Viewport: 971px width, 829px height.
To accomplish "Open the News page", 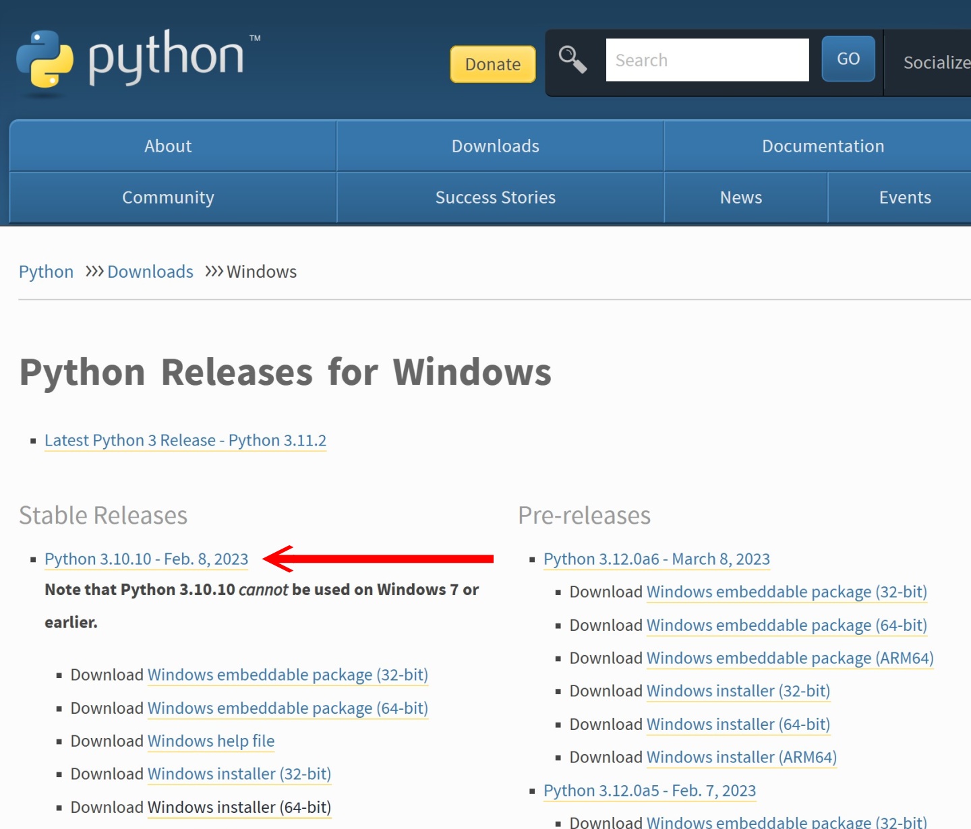I will pos(741,197).
